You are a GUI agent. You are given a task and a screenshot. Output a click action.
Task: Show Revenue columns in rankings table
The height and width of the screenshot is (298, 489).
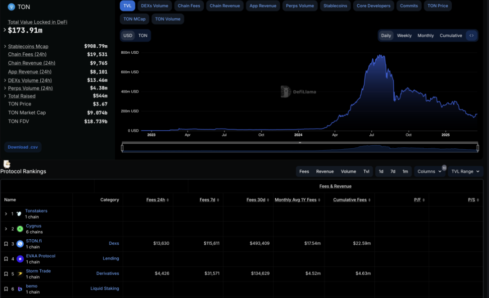[325, 171]
